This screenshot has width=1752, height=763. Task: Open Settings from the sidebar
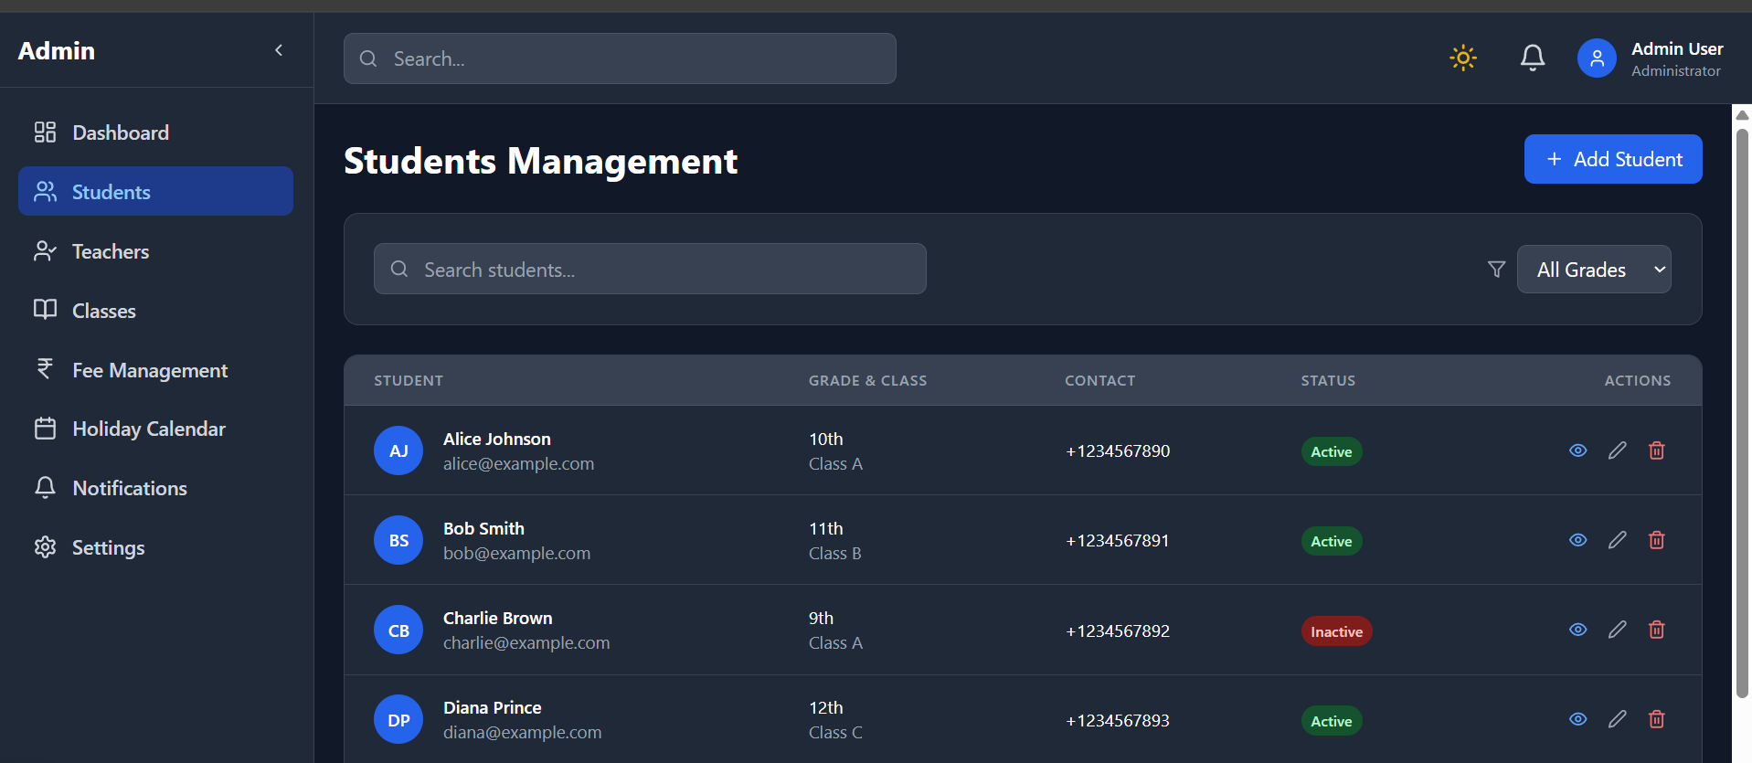click(x=155, y=547)
